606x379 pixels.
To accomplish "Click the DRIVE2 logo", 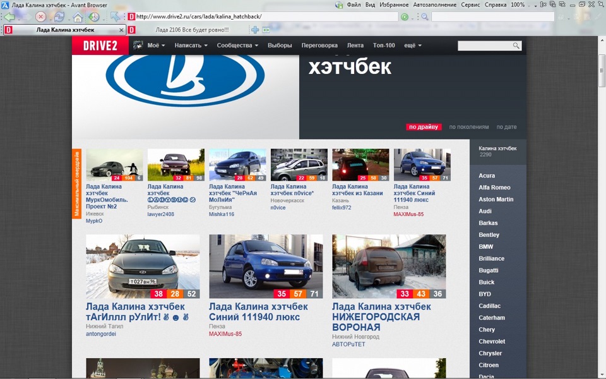I will 100,45.
